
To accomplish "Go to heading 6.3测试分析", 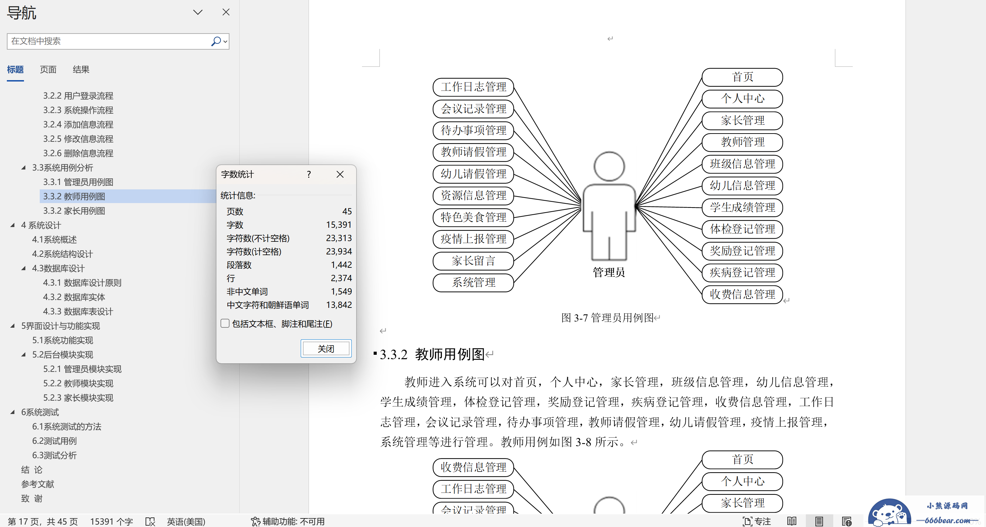I will 54,455.
